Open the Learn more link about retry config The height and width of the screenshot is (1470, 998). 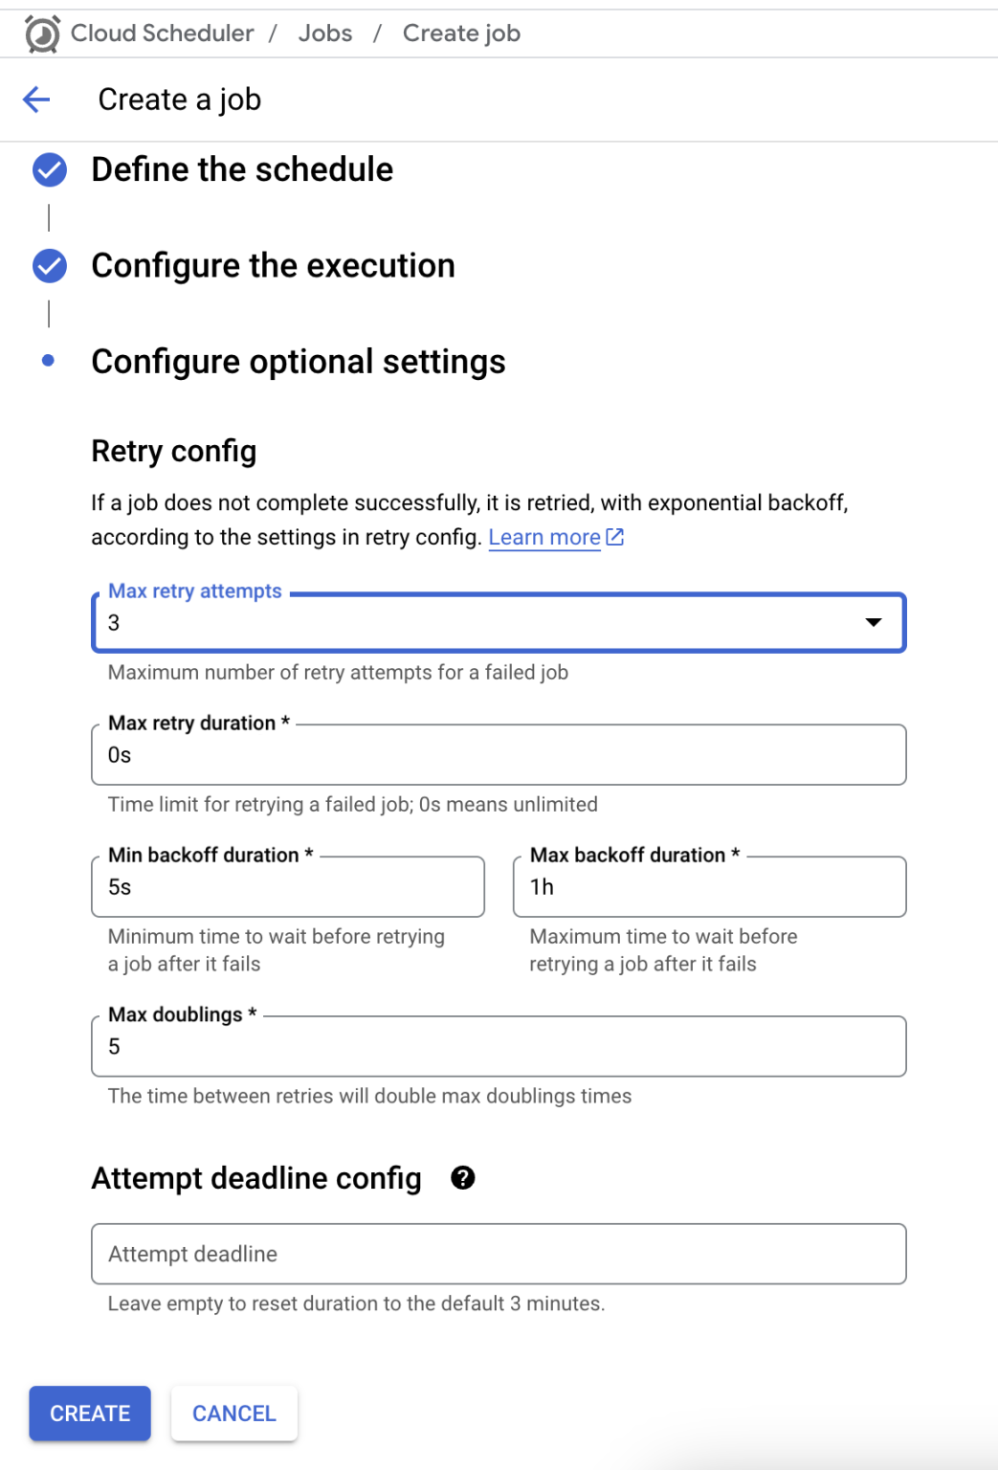click(543, 537)
